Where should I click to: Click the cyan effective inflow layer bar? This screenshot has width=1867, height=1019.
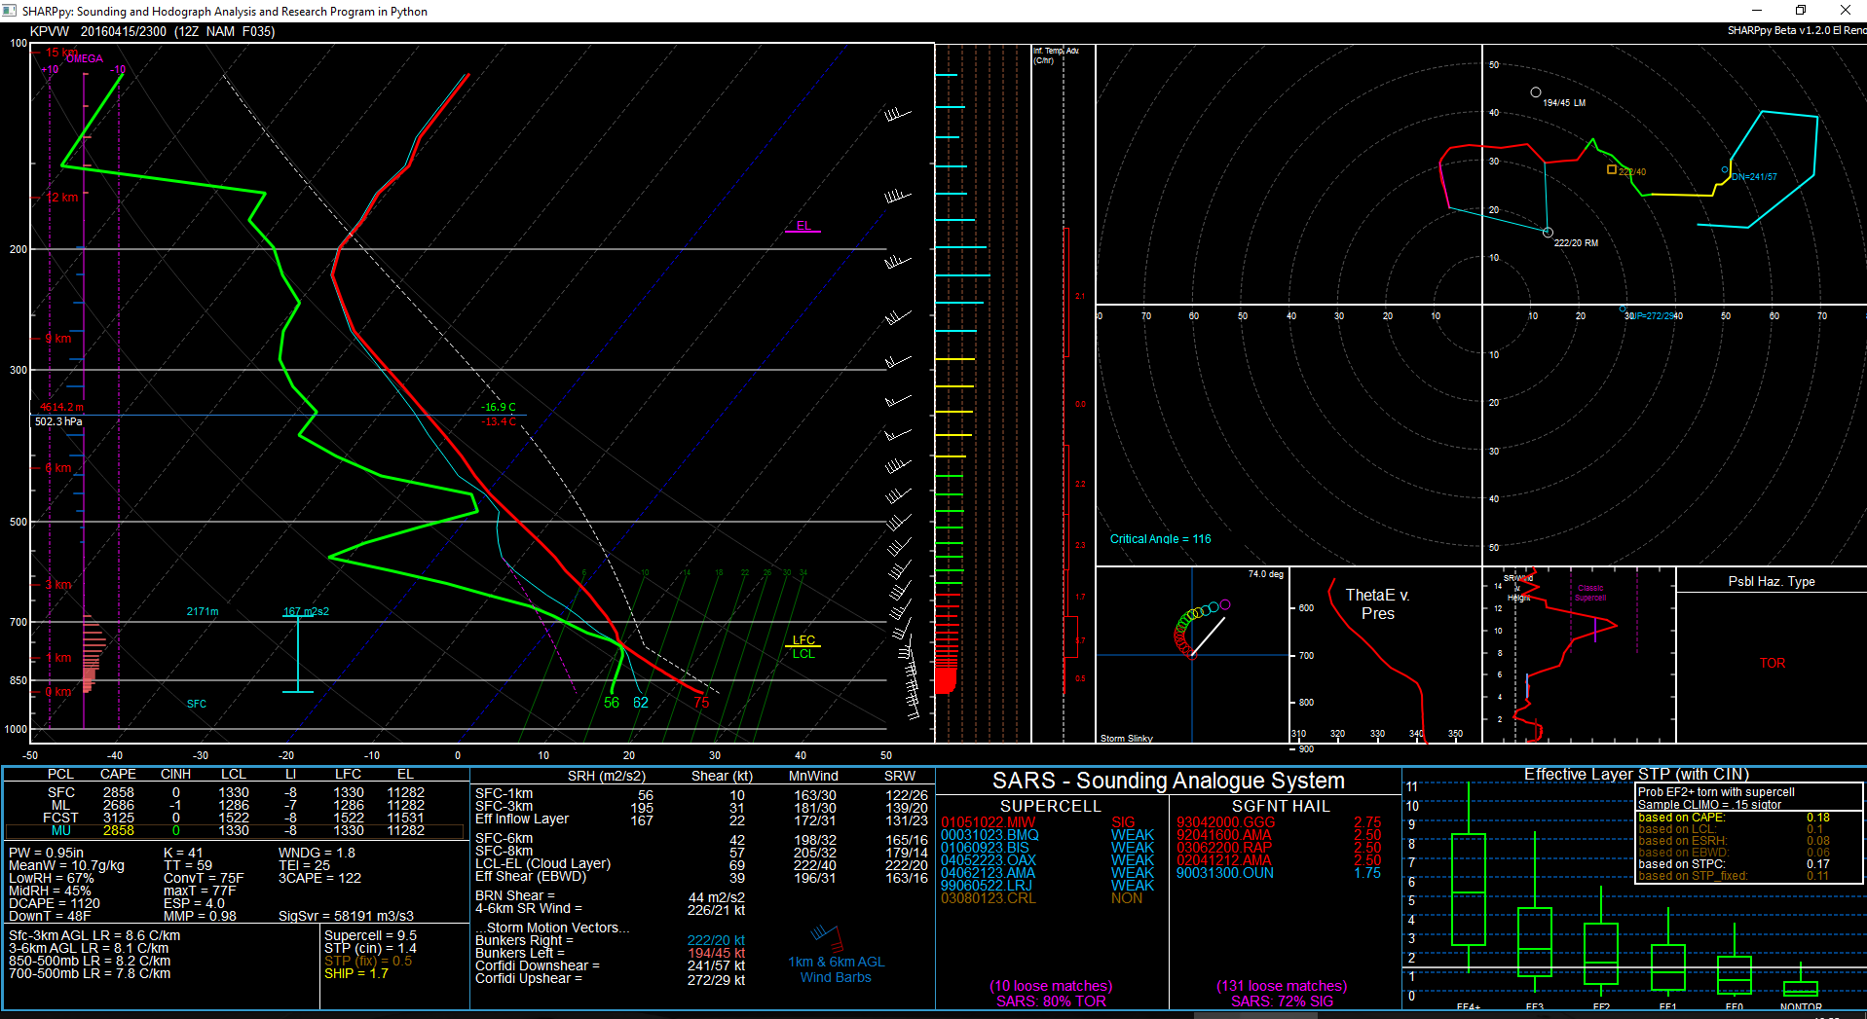click(x=298, y=653)
